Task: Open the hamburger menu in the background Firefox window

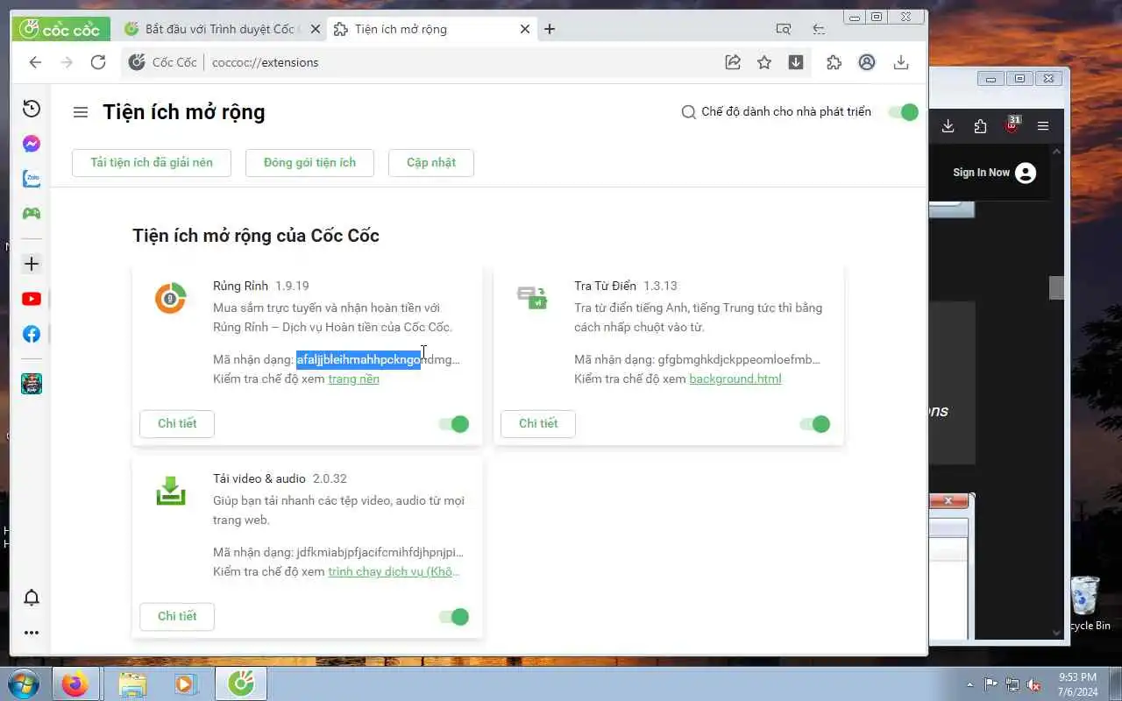Action: (x=1043, y=126)
